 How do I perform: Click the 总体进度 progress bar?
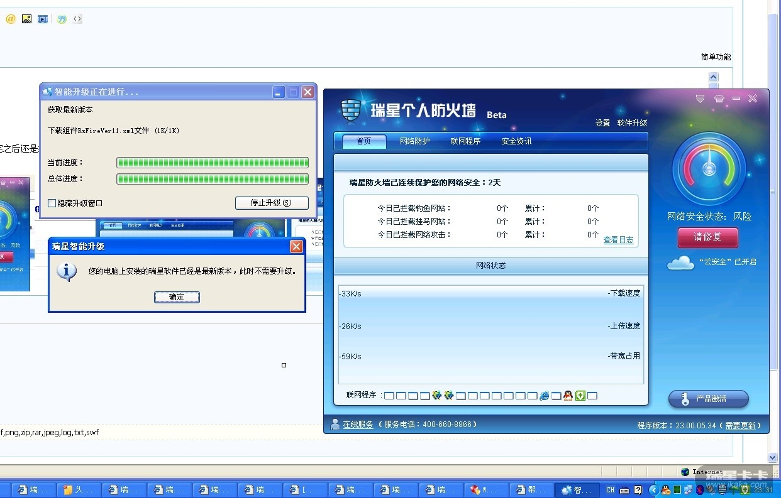point(213,179)
